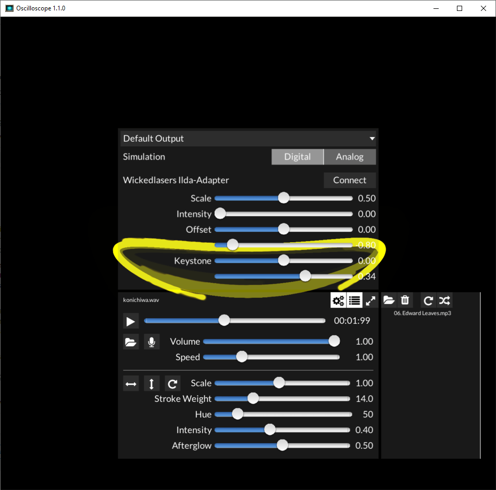Screen dimensions: 496x490
Task: Toggle playlist shuffle icon
Action: [444, 300]
